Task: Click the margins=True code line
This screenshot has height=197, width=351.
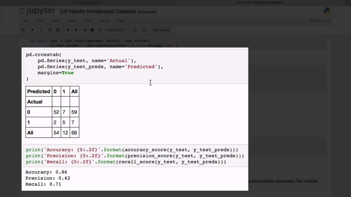Action: 56,73
